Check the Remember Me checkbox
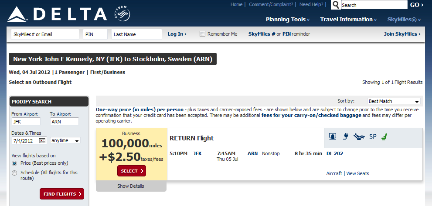Image resolution: width=432 pixels, height=206 pixels. (x=202, y=34)
